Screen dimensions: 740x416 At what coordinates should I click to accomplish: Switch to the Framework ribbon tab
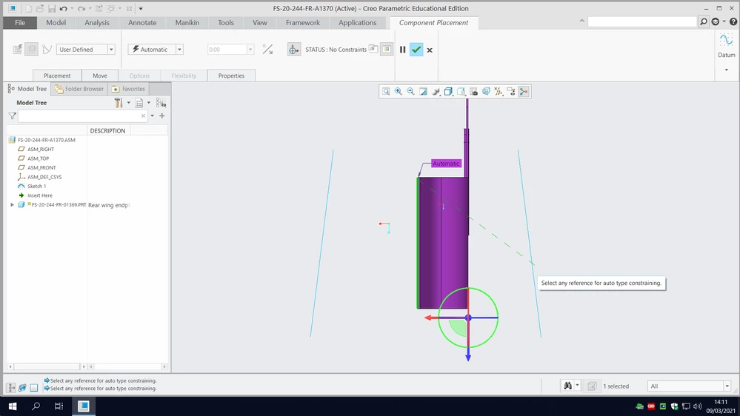[302, 23]
